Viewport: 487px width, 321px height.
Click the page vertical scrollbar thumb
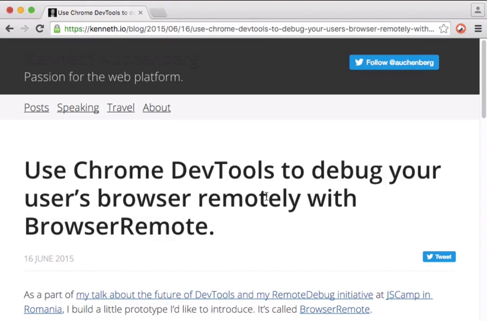483,79
